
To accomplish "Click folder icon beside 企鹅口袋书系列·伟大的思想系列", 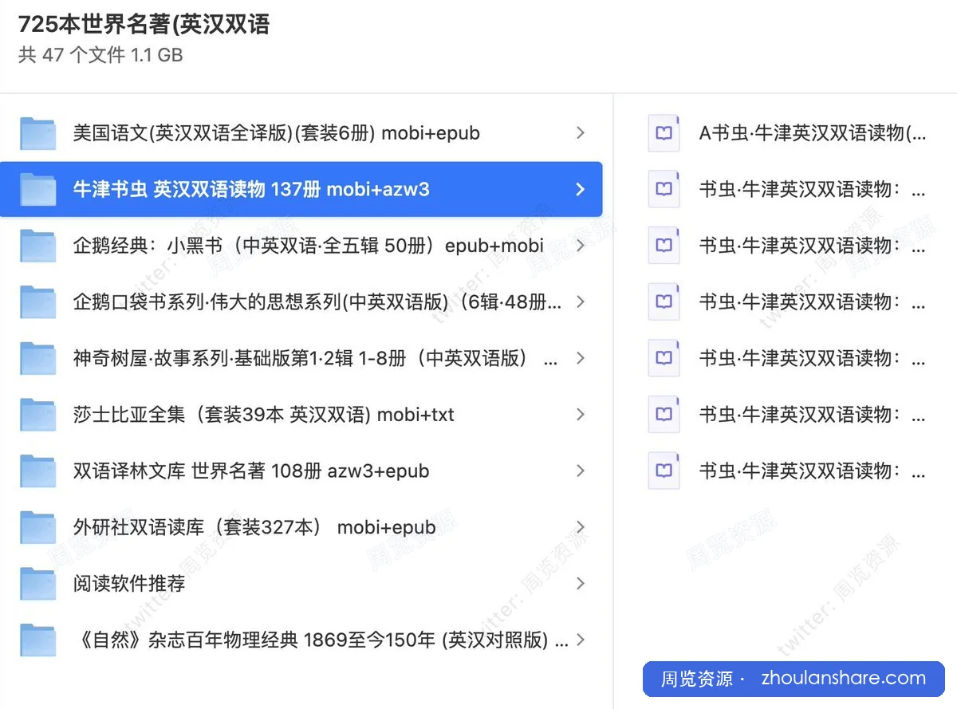I will click(37, 302).
